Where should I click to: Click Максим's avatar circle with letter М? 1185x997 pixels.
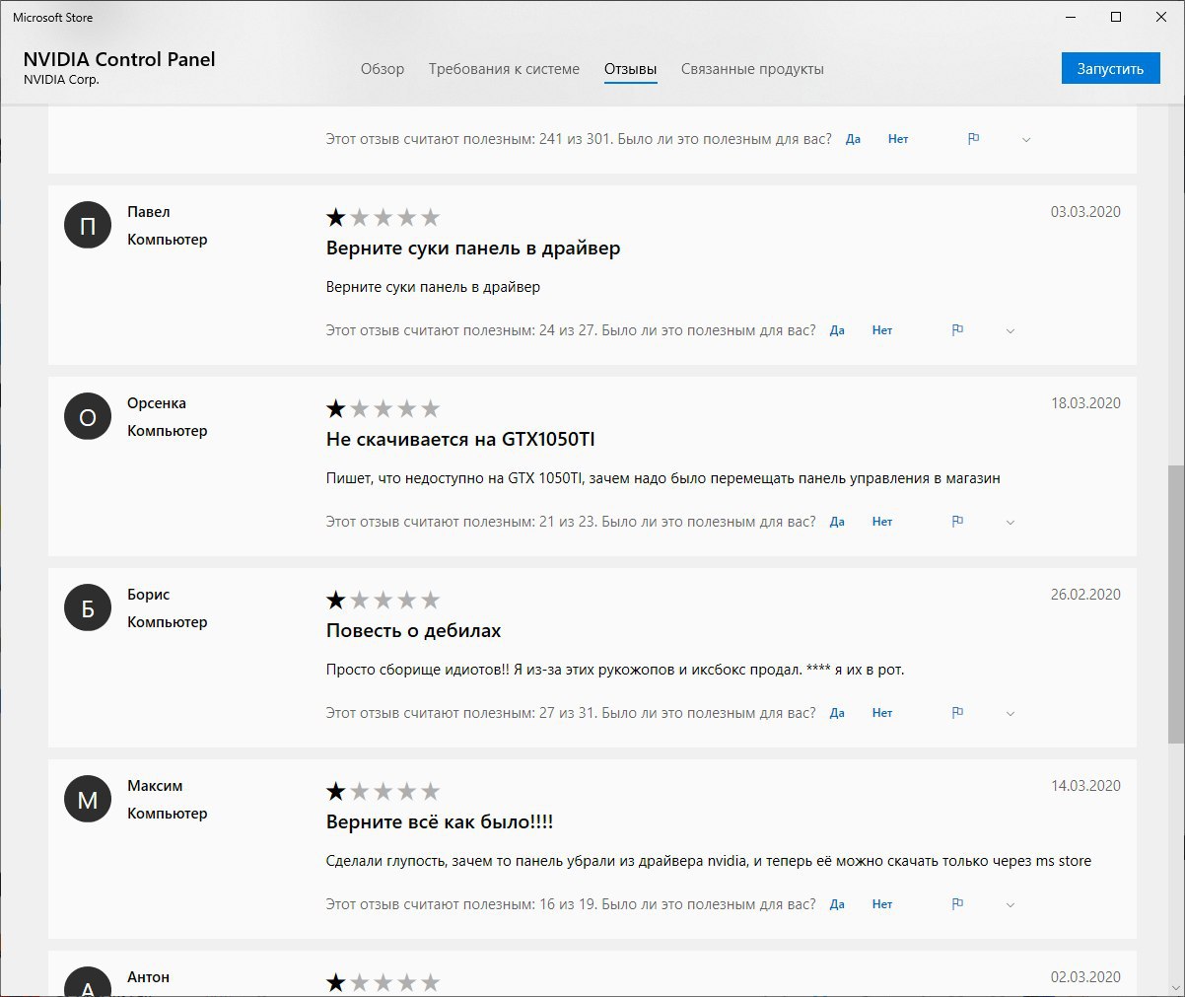88,800
